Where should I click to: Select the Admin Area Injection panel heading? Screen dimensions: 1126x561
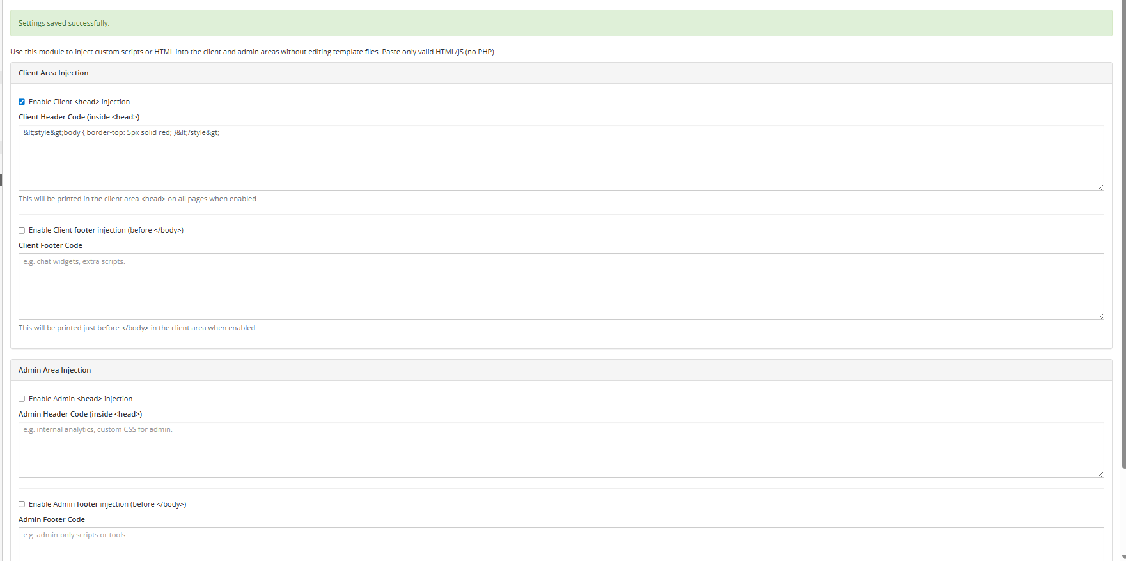(x=55, y=370)
